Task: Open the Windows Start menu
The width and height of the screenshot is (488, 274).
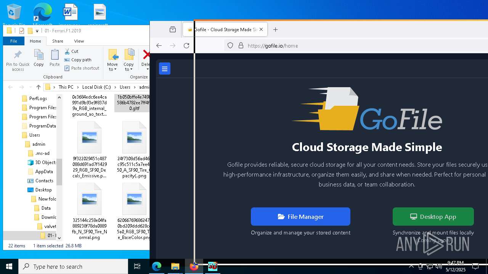Action: pos(9,266)
